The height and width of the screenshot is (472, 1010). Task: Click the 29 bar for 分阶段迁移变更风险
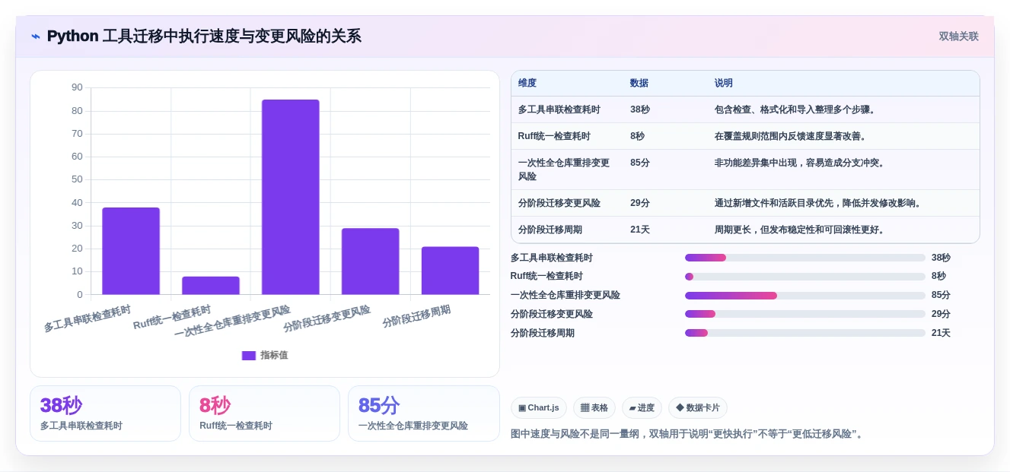tap(370, 261)
